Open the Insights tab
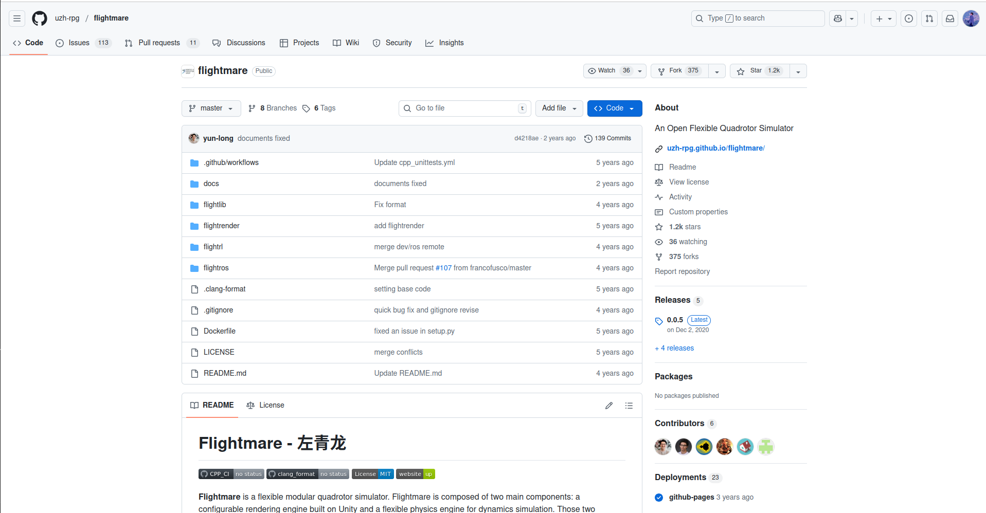The width and height of the screenshot is (986, 513). (444, 43)
